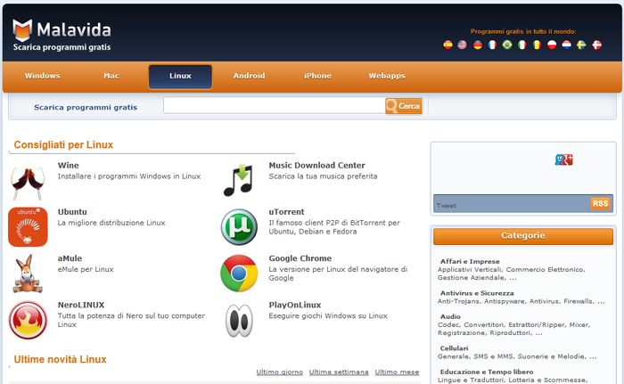Open the Google Chrome icon

(239, 274)
